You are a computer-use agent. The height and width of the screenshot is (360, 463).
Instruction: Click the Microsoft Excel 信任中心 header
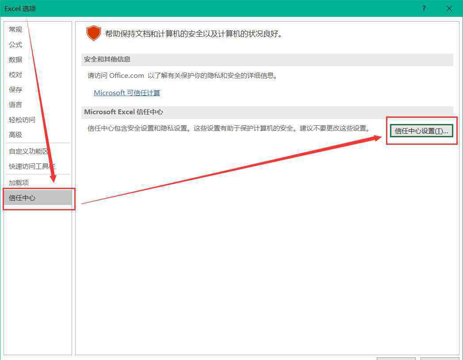click(x=267, y=112)
